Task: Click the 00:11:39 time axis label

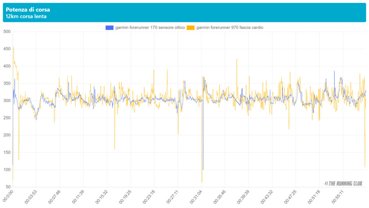Action: pyautogui.click(x=78, y=197)
